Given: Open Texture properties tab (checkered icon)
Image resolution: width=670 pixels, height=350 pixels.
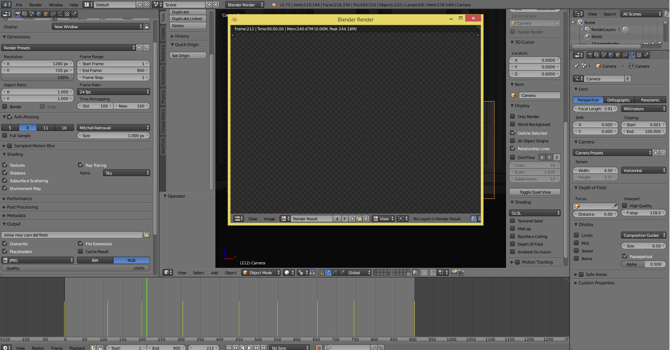Looking at the screenshot, I should pos(639,55).
